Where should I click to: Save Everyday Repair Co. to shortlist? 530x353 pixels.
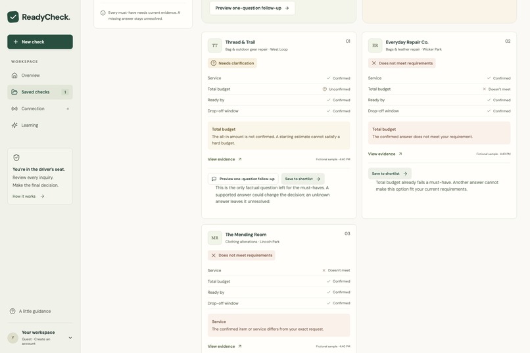click(390, 174)
